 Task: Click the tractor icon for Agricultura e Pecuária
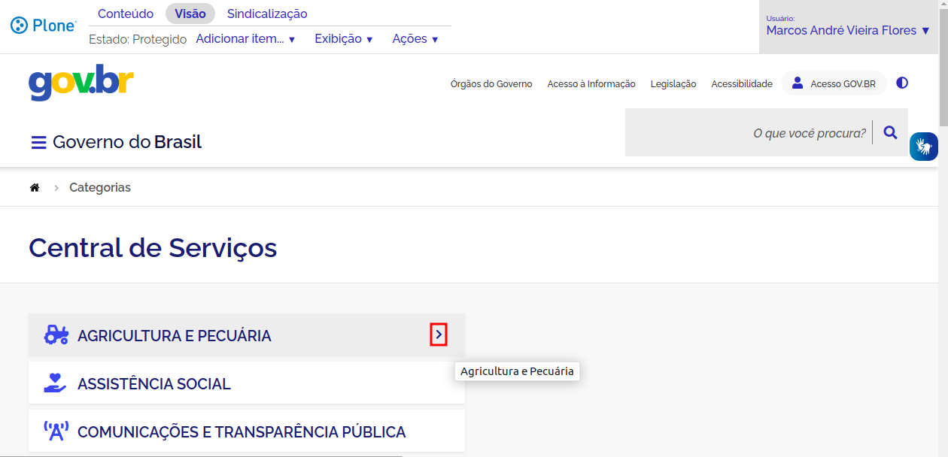click(x=56, y=335)
